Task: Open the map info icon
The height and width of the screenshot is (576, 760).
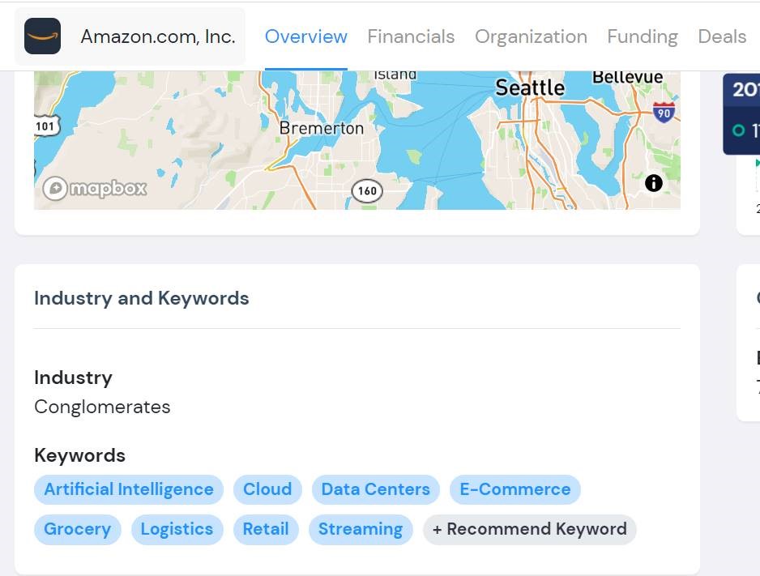Action: pyautogui.click(x=653, y=183)
